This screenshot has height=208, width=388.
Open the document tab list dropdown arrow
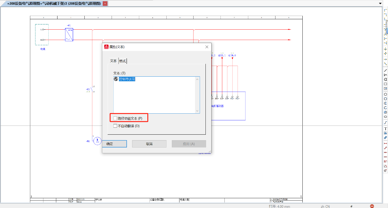[380, 4]
